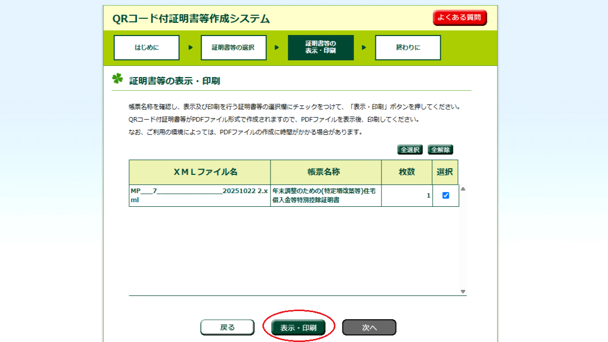Click the arrow right after はじめに step

tap(191, 48)
